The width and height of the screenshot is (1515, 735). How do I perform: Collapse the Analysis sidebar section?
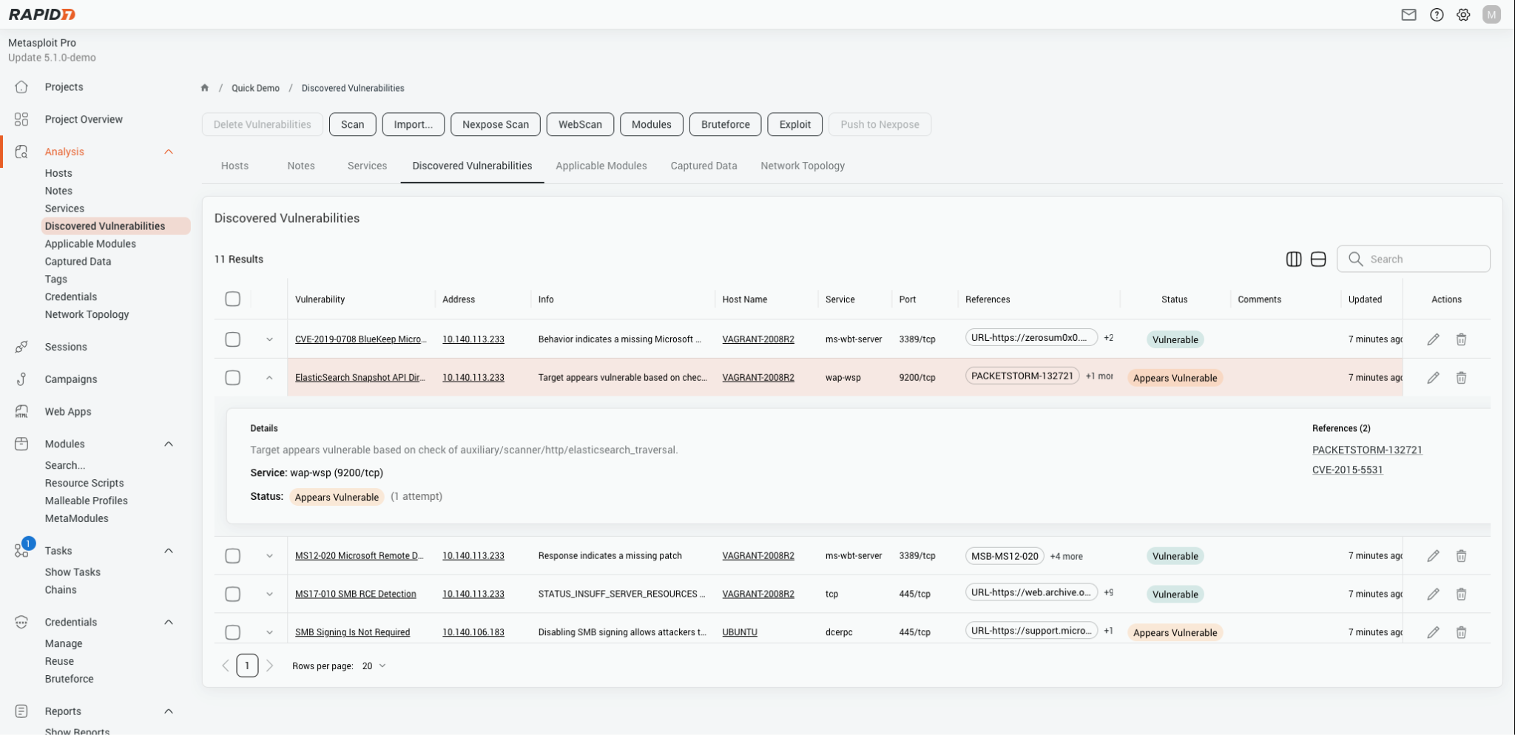click(169, 152)
